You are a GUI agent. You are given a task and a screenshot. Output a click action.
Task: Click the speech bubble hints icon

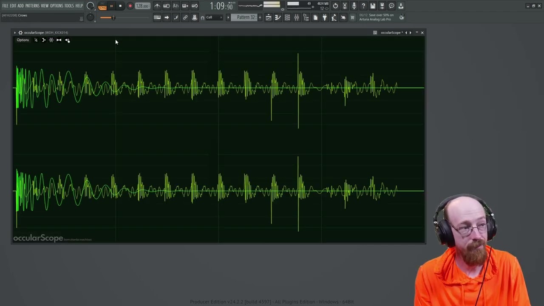point(391,6)
